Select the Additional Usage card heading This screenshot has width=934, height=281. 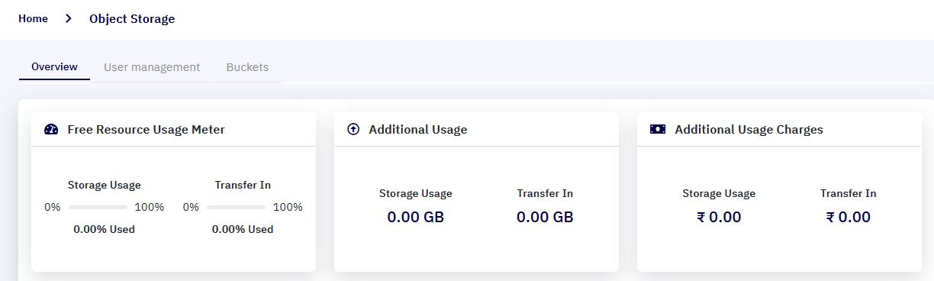coord(418,129)
